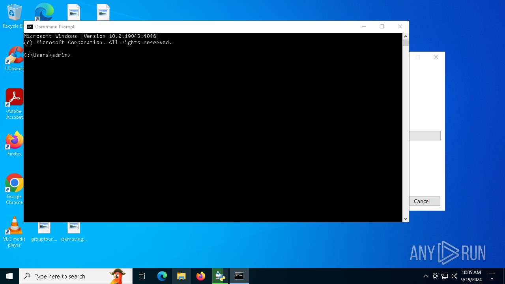Click the Command Prompt title bar icon
Screen dimensions: 505x284
click(x=30, y=27)
